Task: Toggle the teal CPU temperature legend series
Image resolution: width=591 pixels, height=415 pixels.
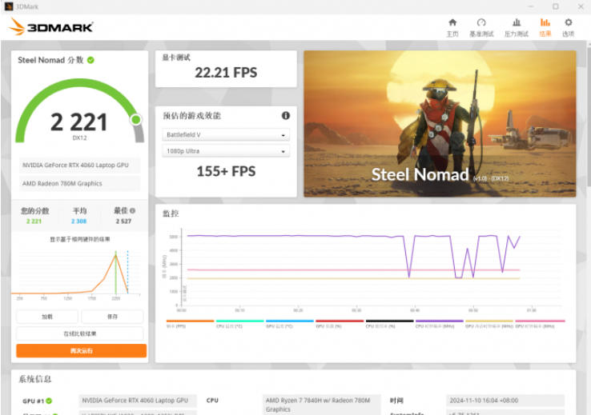Action: pyautogui.click(x=239, y=324)
